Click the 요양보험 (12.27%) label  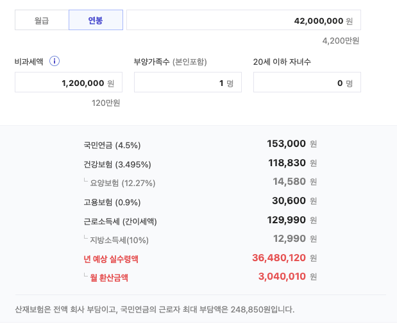122,183
